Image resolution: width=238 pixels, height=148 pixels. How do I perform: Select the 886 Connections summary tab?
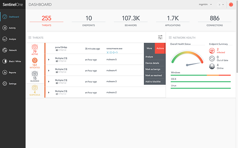pos(215,20)
